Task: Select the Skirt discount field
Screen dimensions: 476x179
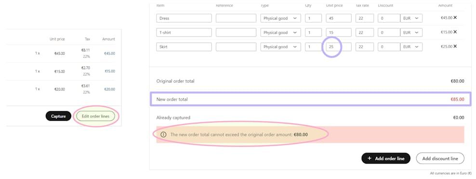Action: pos(389,47)
